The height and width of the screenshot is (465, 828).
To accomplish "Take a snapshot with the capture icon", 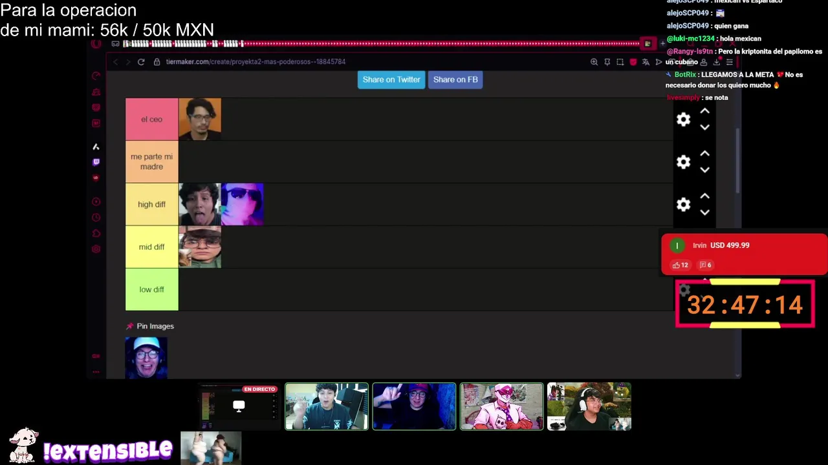I will click(620, 62).
